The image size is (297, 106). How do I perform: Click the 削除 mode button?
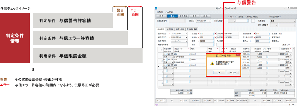tap(206, 16)
